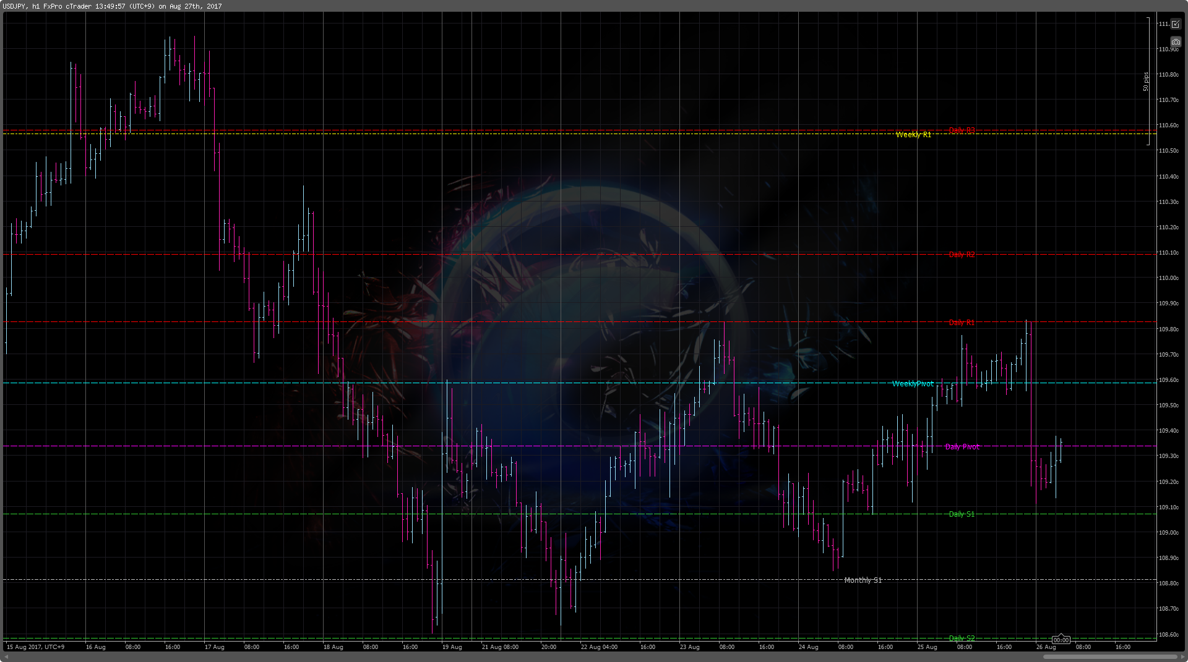Click the 24 Aug time axis label

(808, 647)
